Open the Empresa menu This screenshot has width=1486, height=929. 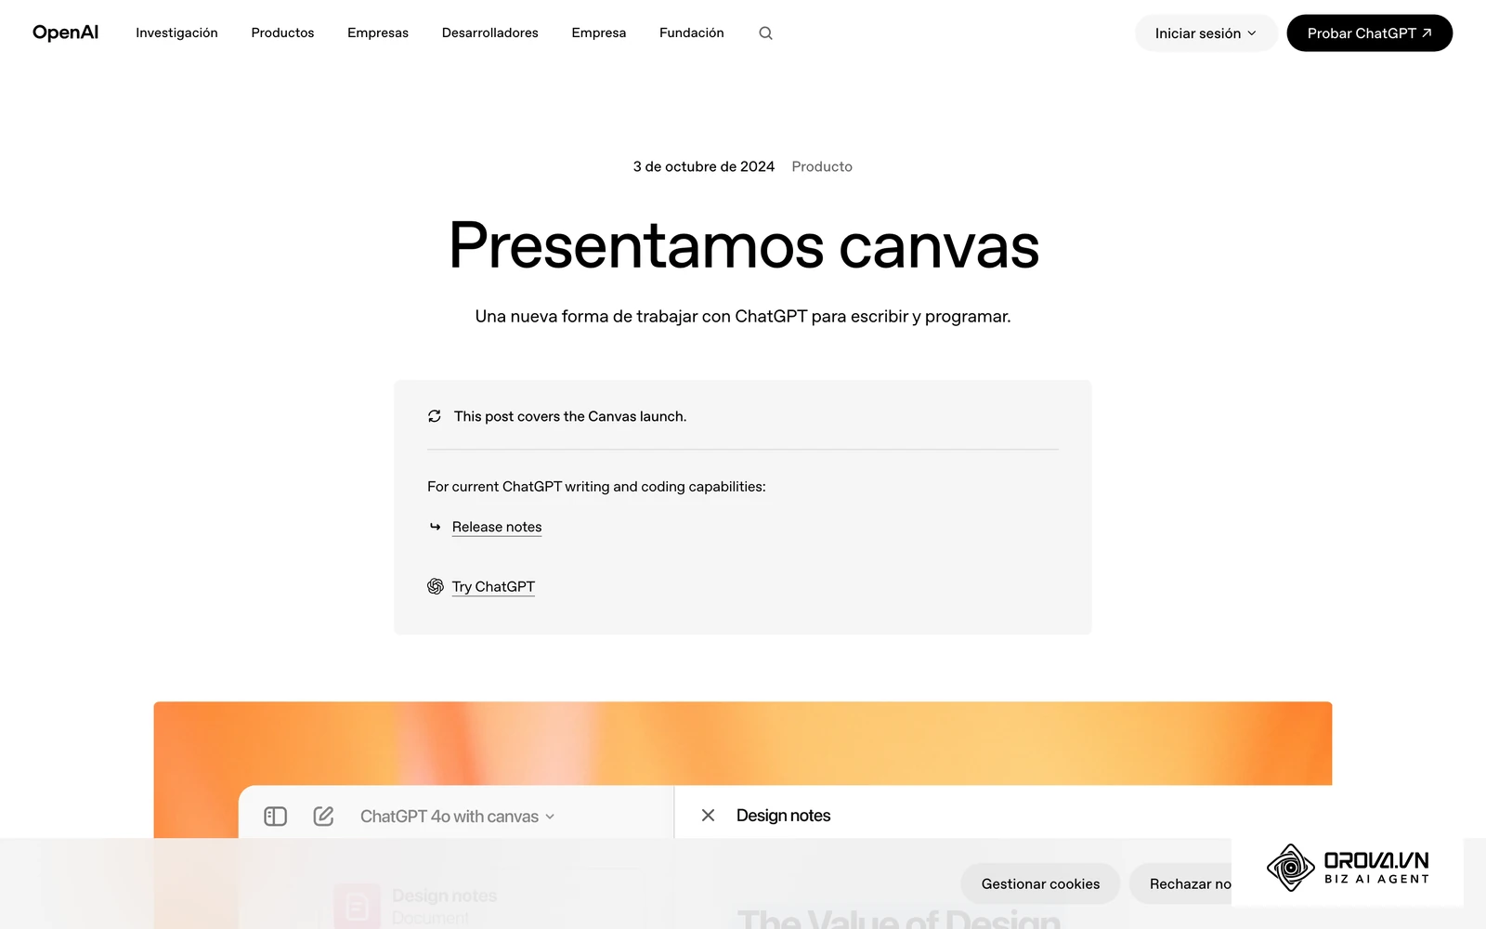[x=599, y=33]
